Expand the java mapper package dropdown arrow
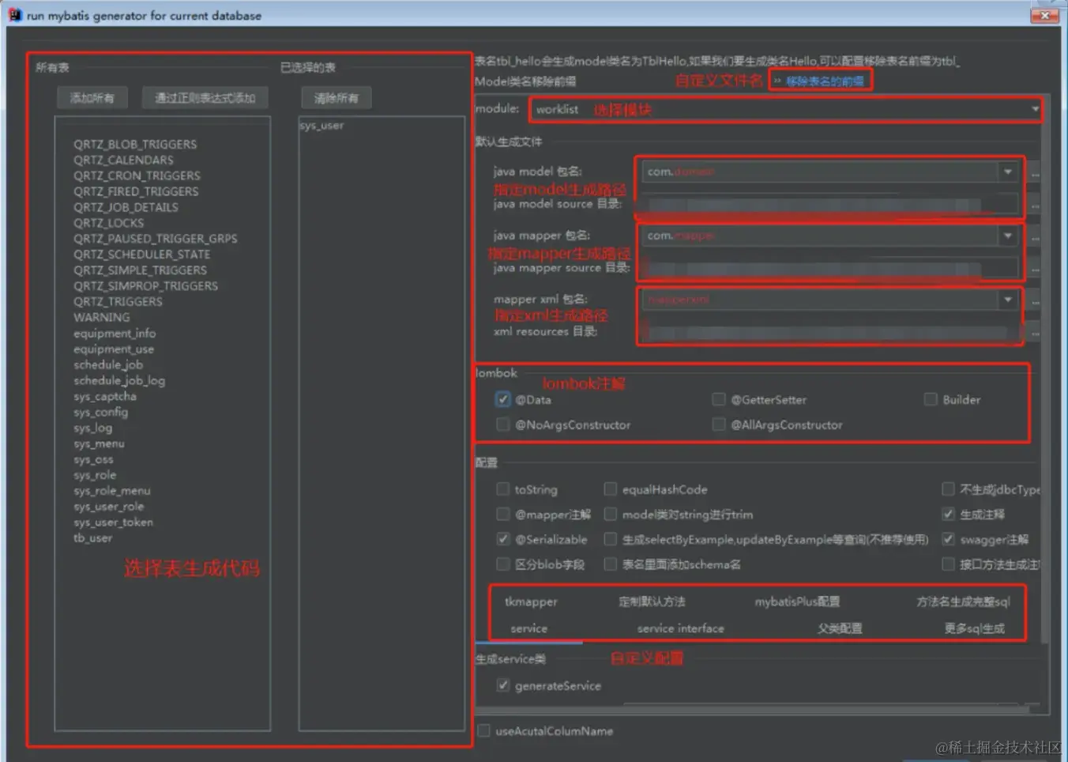The width and height of the screenshot is (1068, 762). click(x=1008, y=236)
